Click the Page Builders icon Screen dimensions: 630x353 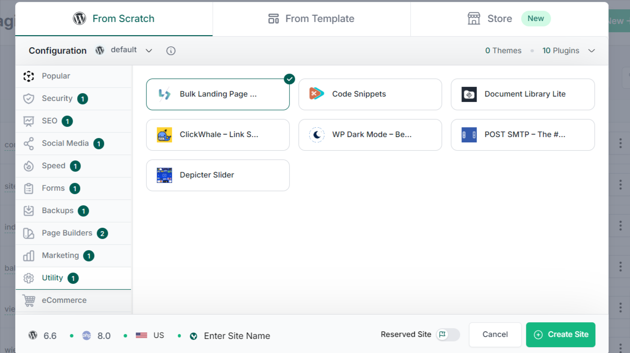29,233
